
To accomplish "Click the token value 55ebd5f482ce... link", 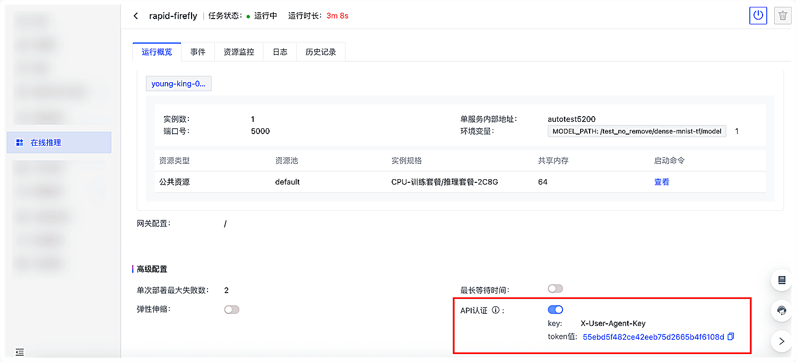I will 653,337.
